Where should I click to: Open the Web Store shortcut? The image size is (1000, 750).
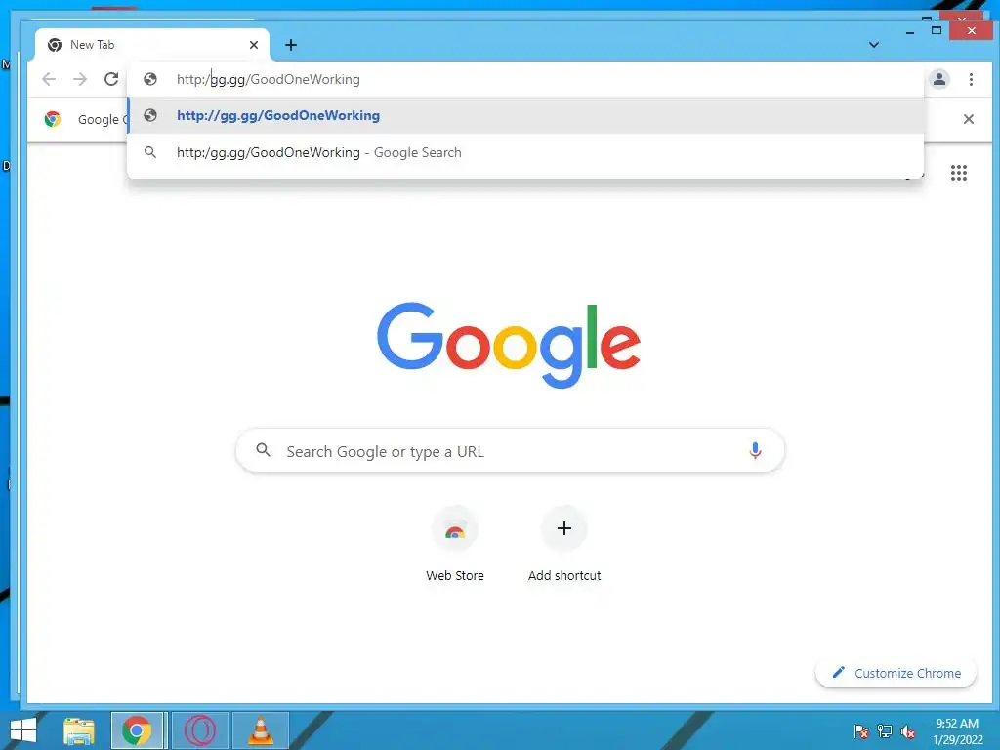[x=455, y=543]
